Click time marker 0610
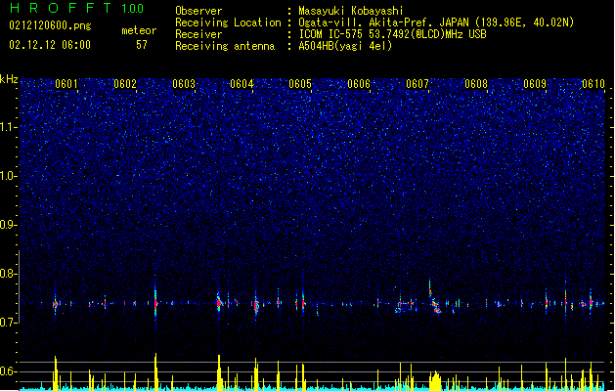Screen dimensions: 615x391 pos(593,84)
